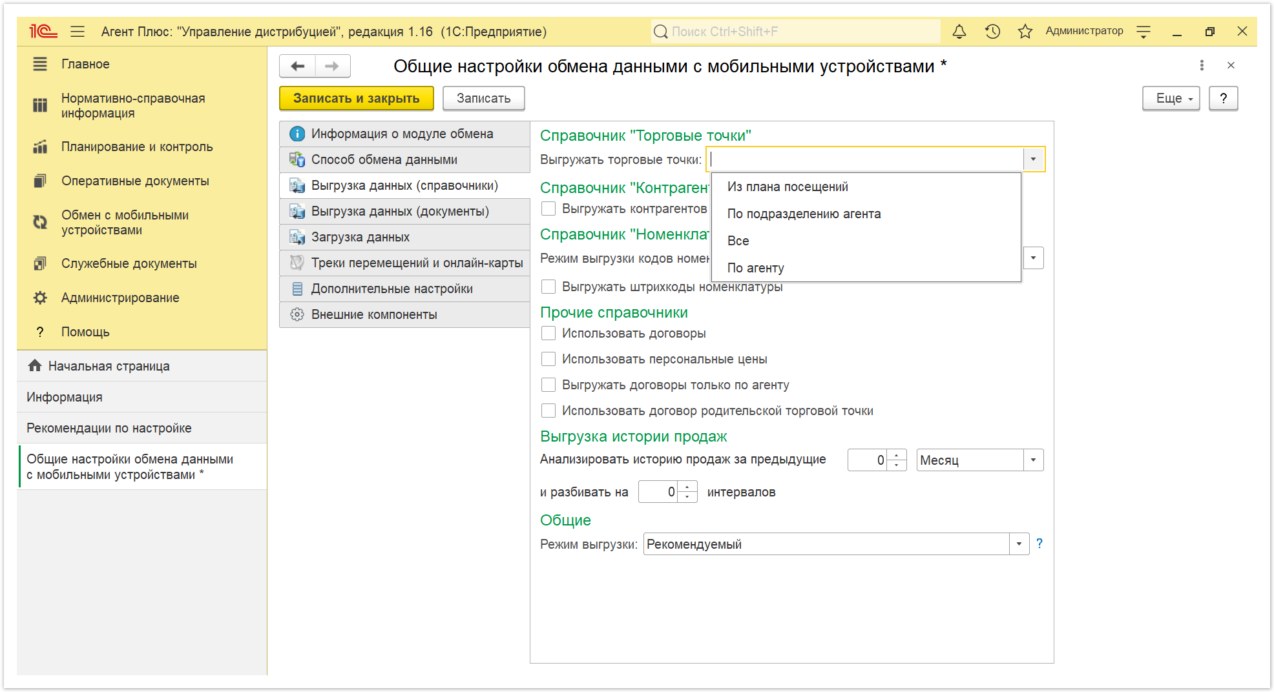Decrease the интервалов count spinner
Image resolution: width=1274 pixels, height=692 pixels.
click(687, 498)
